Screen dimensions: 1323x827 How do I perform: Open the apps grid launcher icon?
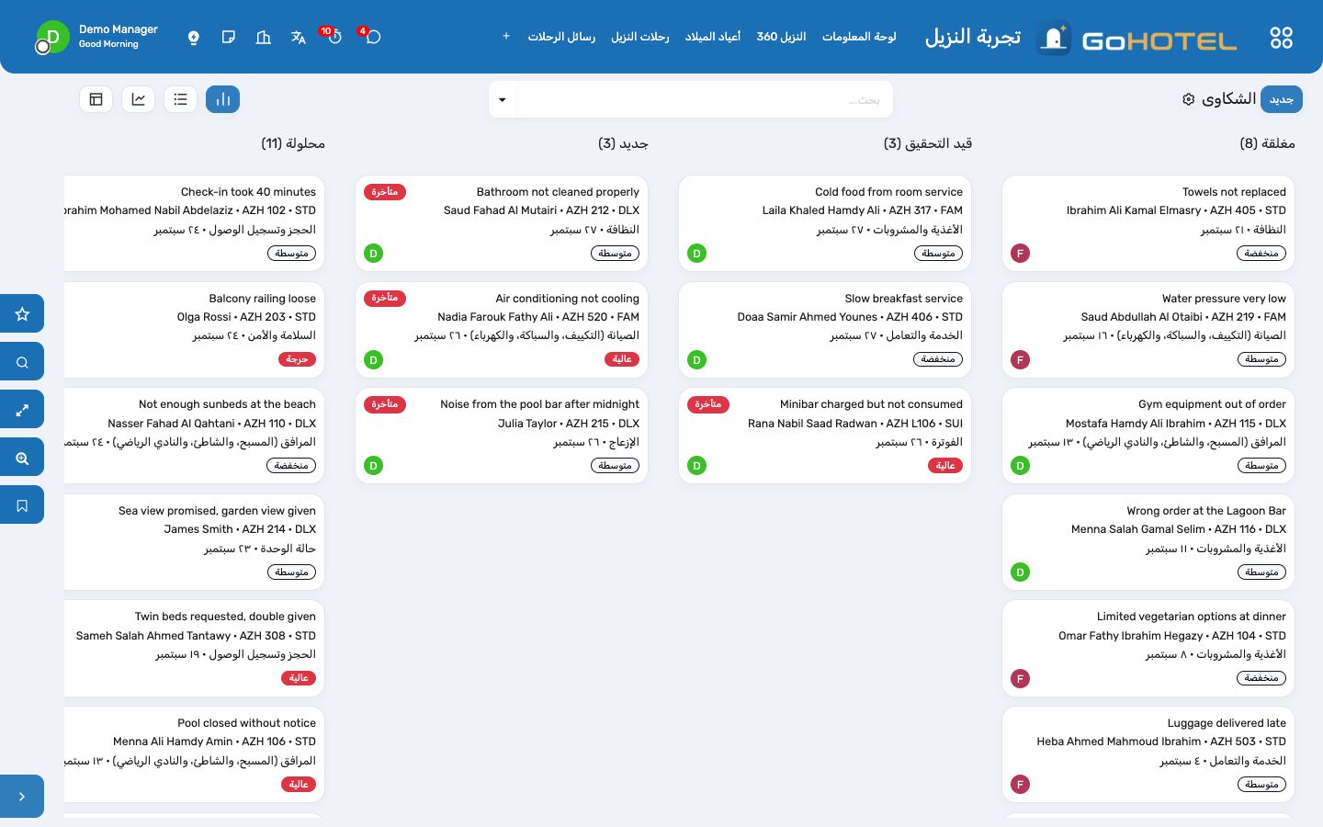pos(1281,38)
